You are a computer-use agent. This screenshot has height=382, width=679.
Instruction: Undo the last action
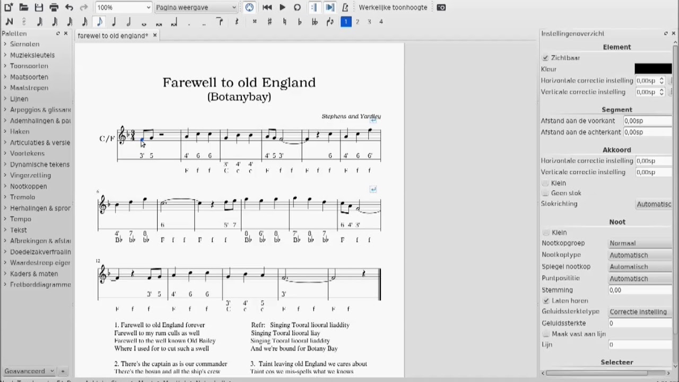[x=69, y=7]
